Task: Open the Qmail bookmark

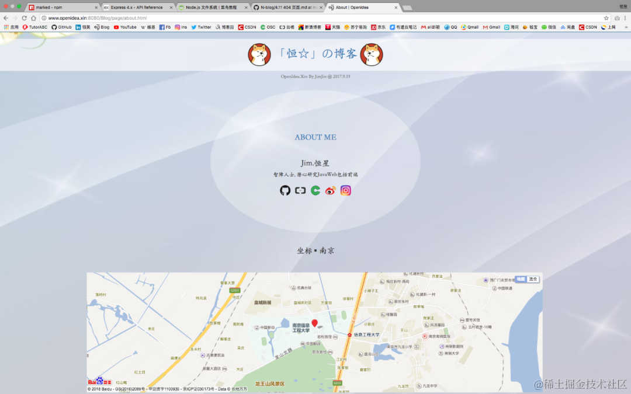Action: (470, 27)
